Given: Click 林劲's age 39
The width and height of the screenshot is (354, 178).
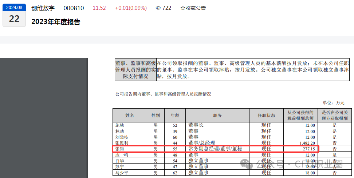Looking at the screenshot, I should pyautogui.click(x=175, y=132).
